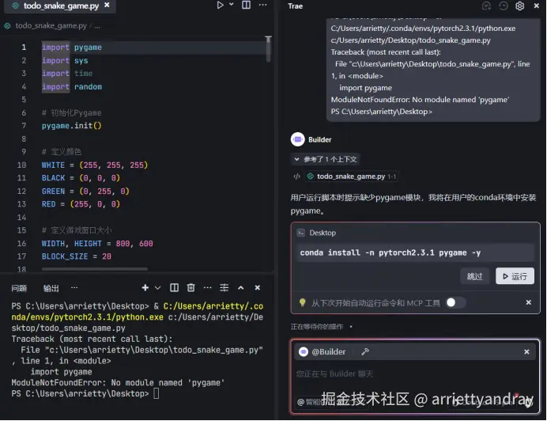The height and width of the screenshot is (421, 547).
Task: Open more panel tabs ellipsis
Action: tap(74, 287)
